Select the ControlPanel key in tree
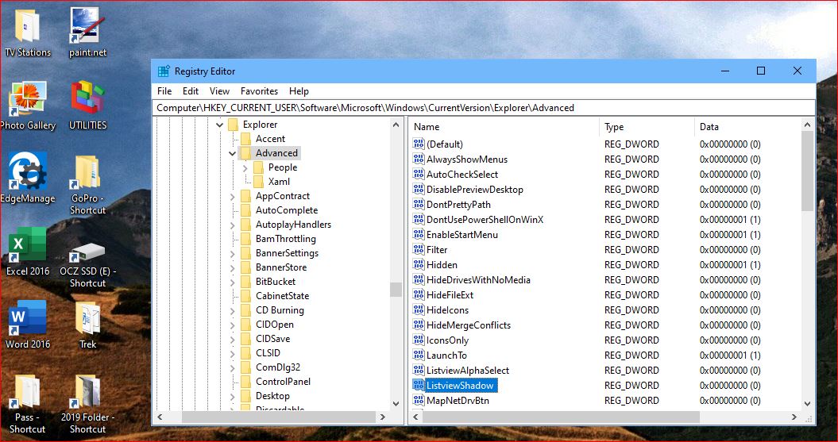This screenshot has width=838, height=442. [x=283, y=382]
